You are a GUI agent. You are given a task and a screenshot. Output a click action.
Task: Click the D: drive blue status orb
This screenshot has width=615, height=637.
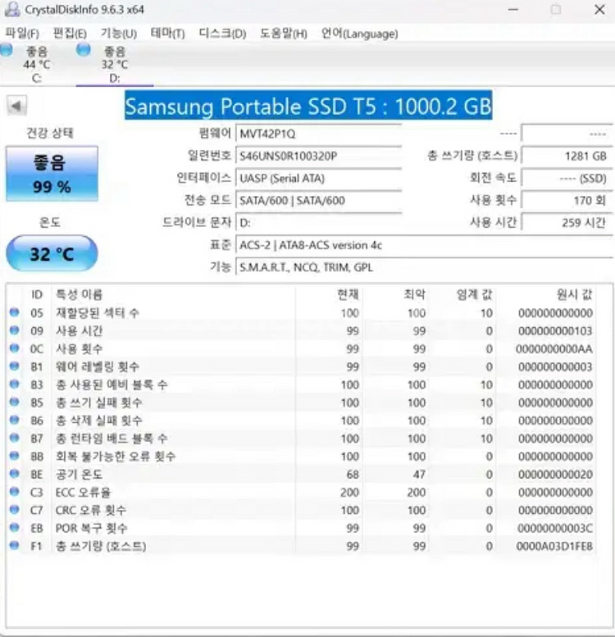click(84, 50)
